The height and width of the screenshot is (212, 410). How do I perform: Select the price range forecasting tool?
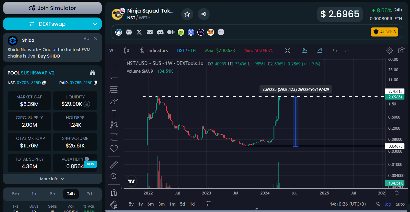click(114, 137)
